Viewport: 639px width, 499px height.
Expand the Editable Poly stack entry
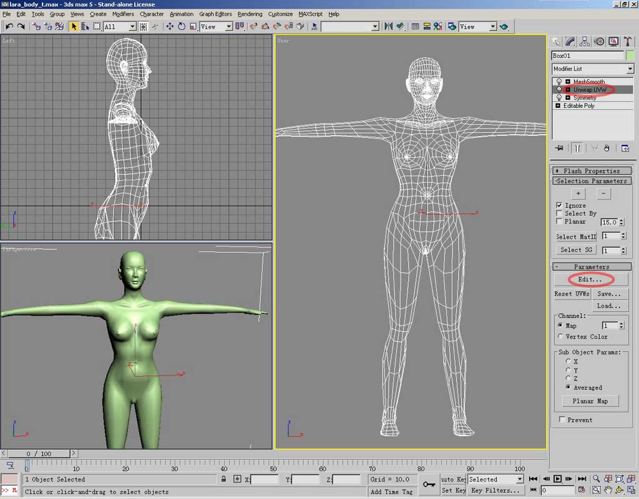[x=557, y=106]
